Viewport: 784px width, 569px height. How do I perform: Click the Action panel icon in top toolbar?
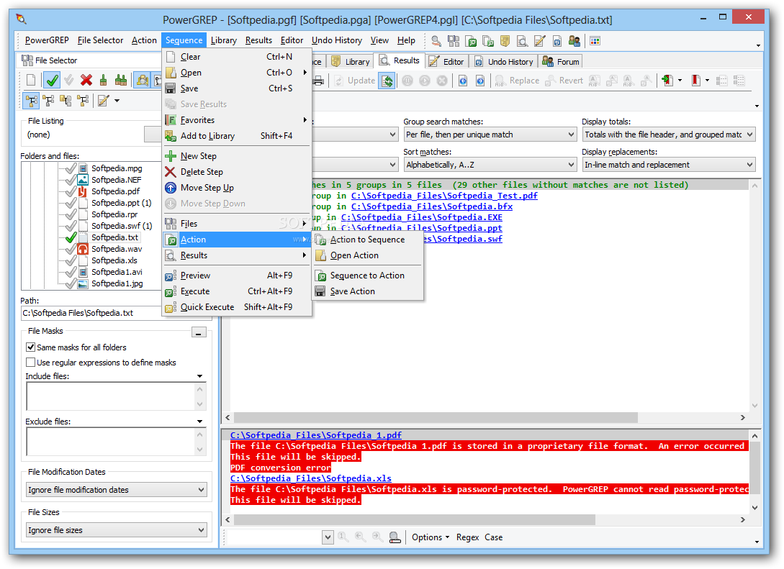(x=471, y=41)
